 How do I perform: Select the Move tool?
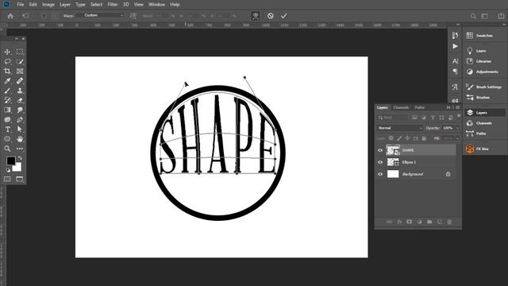(x=7, y=52)
